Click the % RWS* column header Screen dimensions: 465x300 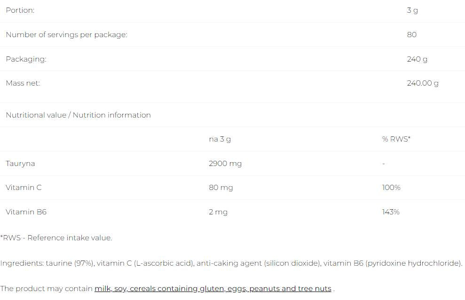click(x=396, y=139)
